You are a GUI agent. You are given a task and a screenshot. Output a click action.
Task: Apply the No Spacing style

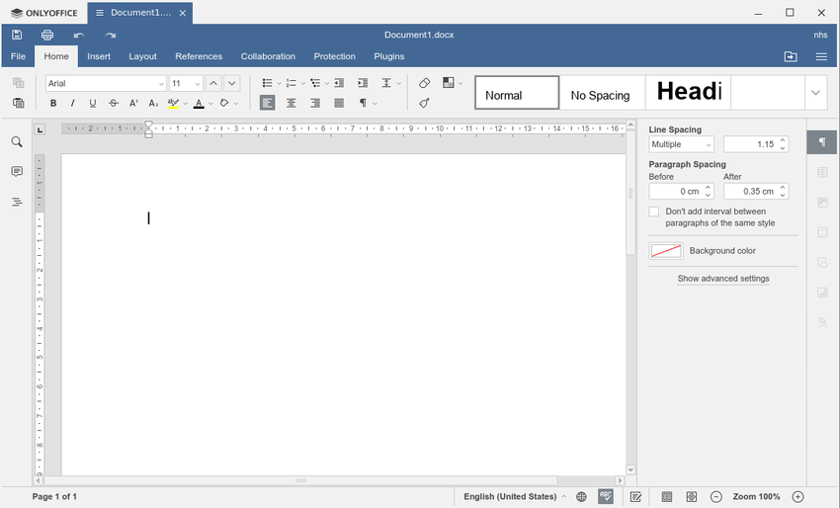pos(601,95)
